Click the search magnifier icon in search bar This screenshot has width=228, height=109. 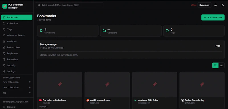[39, 5]
